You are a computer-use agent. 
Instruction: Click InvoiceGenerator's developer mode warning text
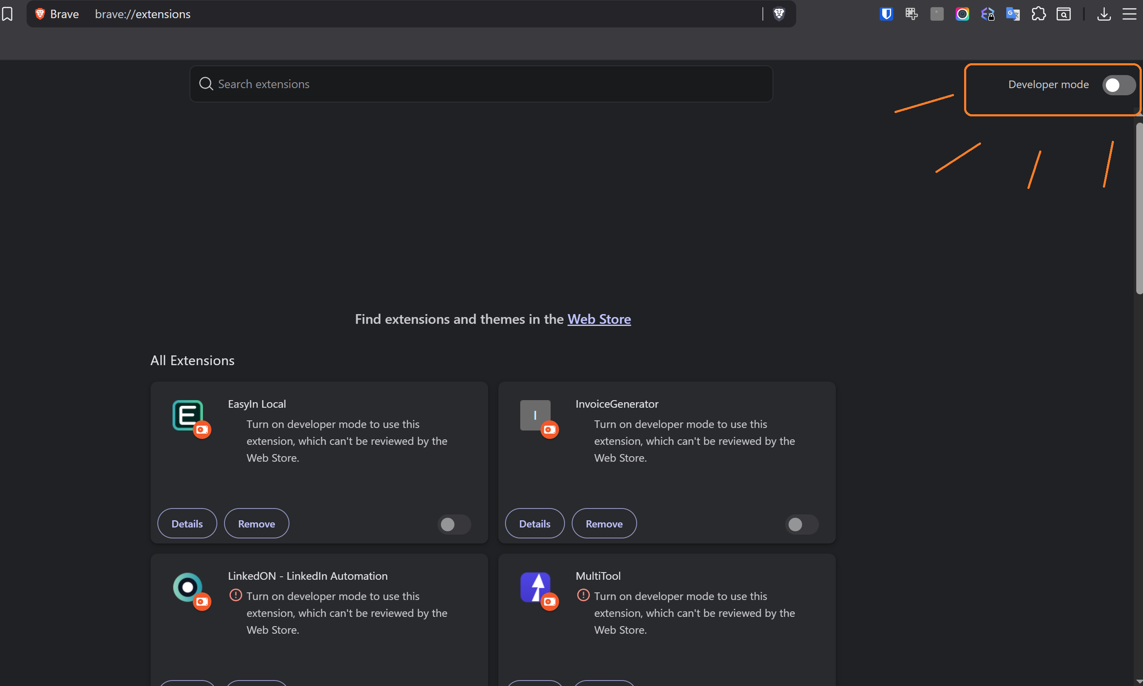[694, 441]
